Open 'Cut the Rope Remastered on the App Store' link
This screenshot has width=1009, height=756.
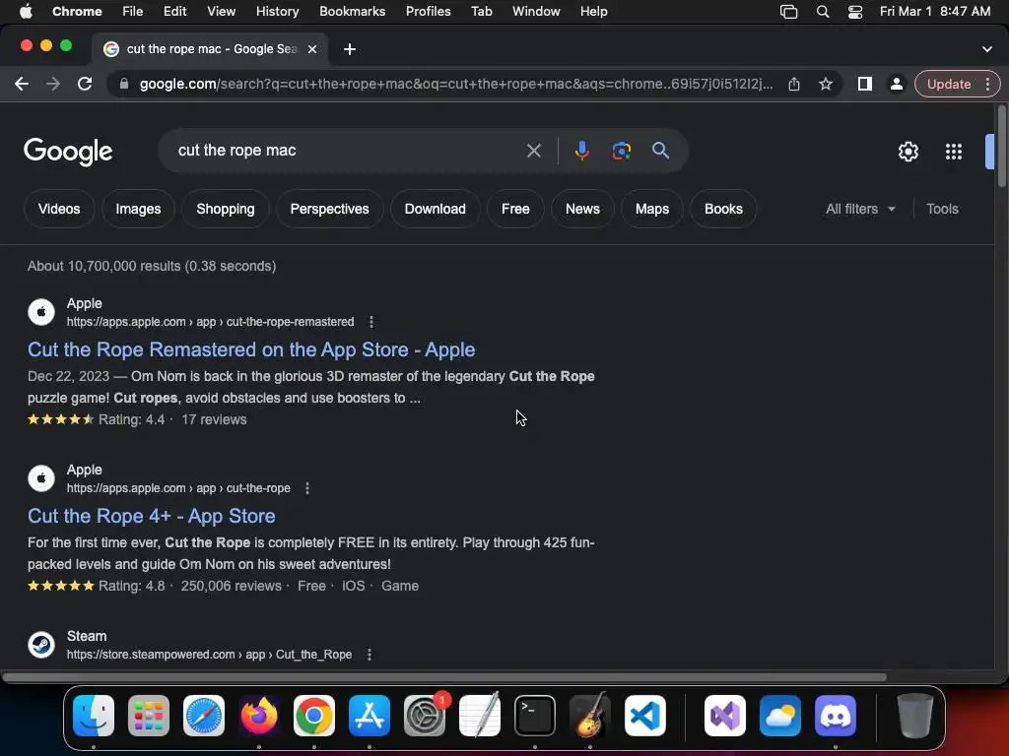(251, 349)
